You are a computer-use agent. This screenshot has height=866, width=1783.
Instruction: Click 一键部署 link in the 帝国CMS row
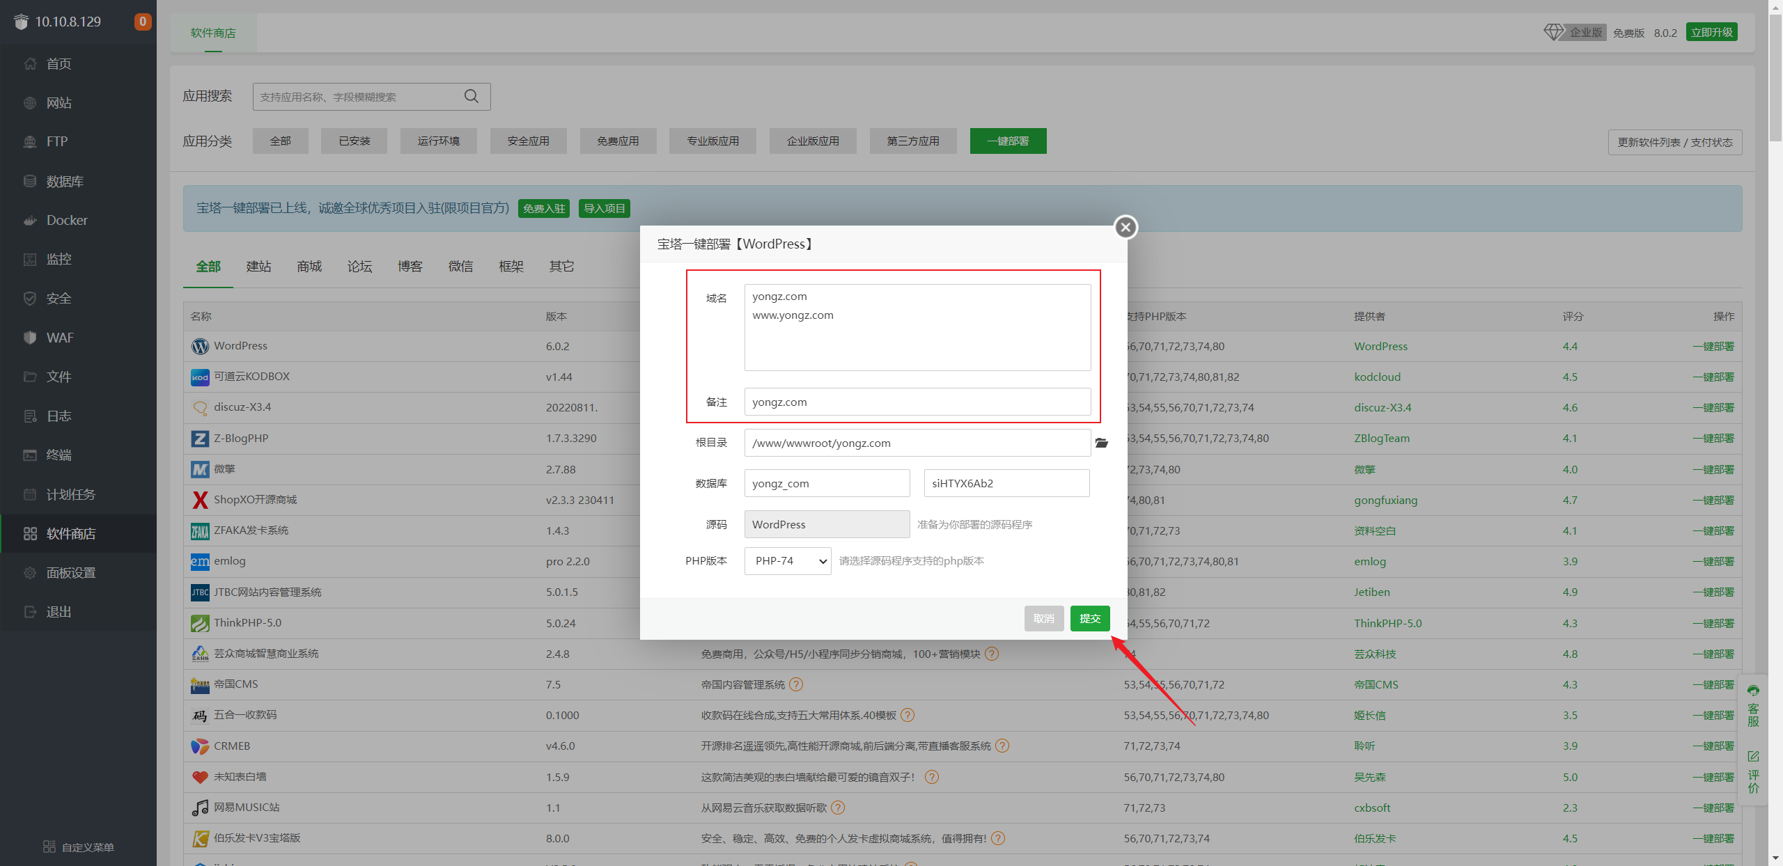click(x=1713, y=685)
